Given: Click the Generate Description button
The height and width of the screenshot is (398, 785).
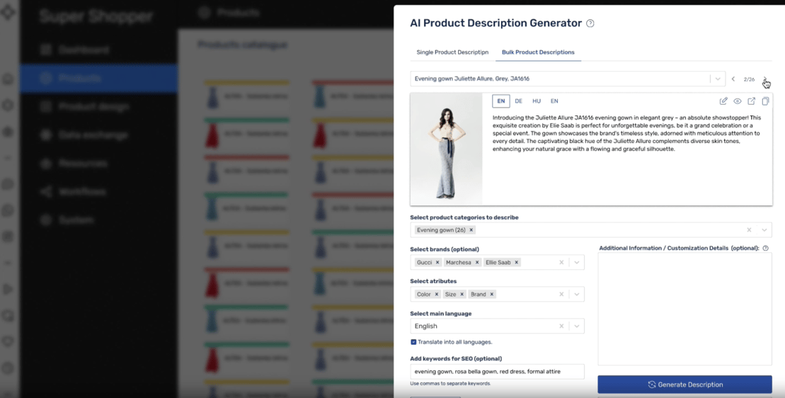Looking at the screenshot, I should coord(684,385).
